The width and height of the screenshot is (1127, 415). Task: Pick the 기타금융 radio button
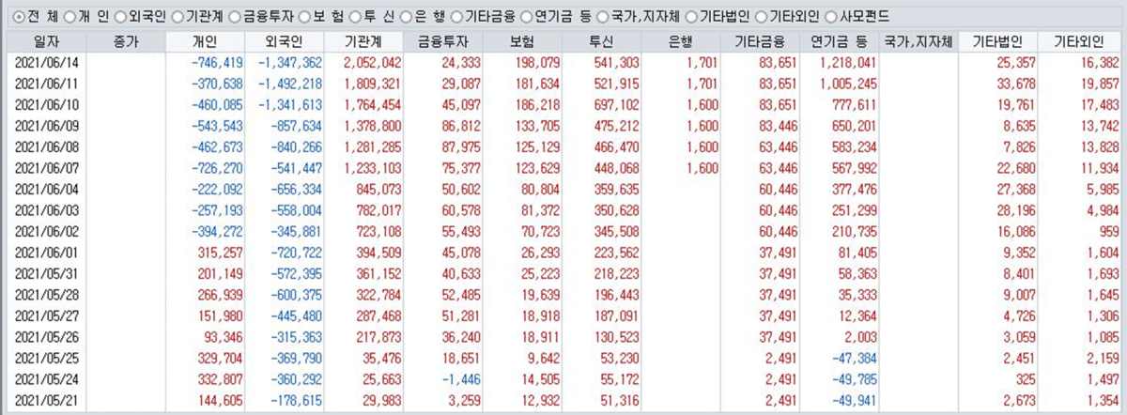click(457, 16)
